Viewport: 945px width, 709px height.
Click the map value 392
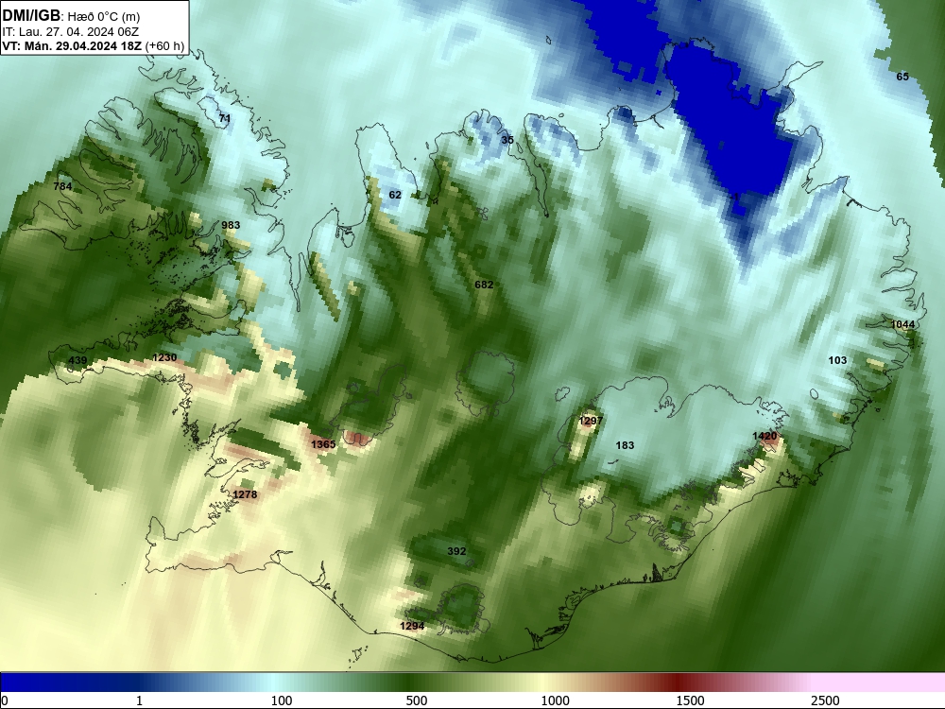point(456,551)
